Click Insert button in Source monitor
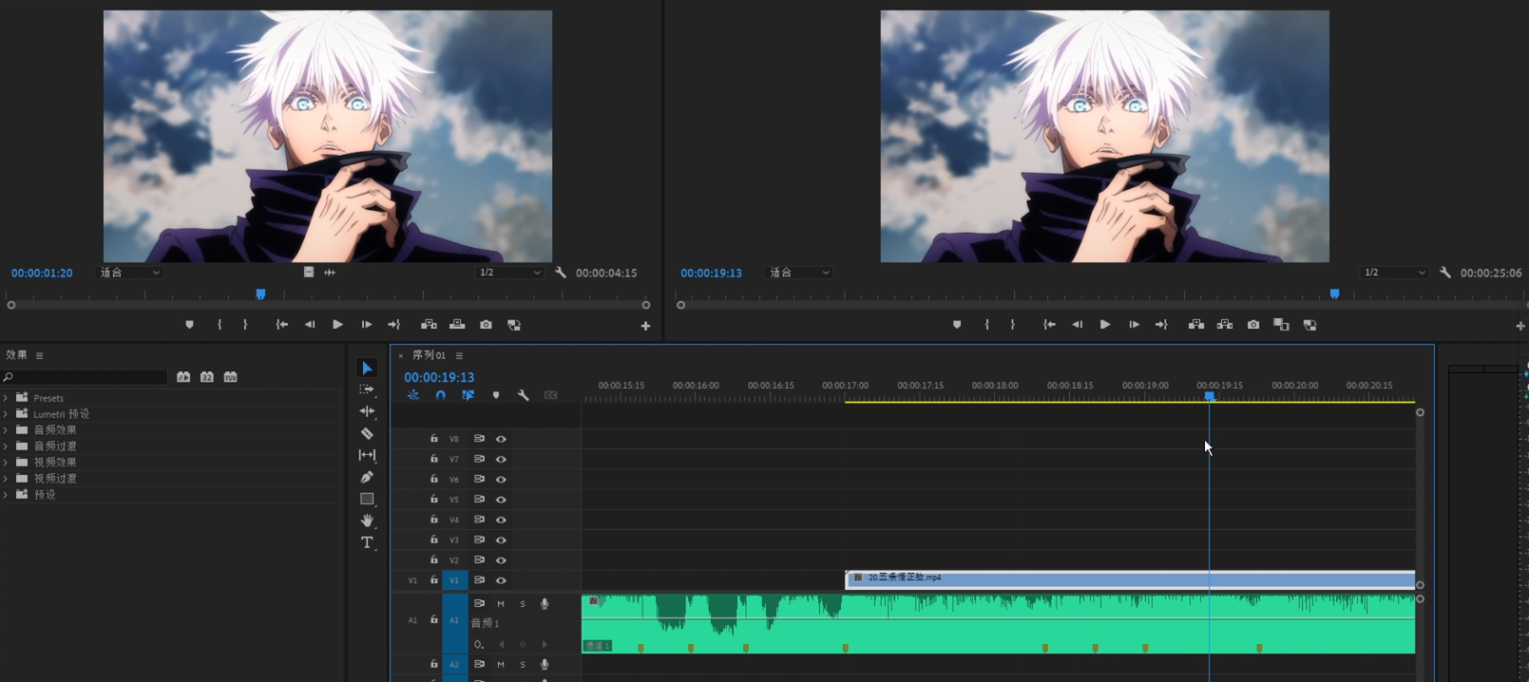 click(x=430, y=325)
